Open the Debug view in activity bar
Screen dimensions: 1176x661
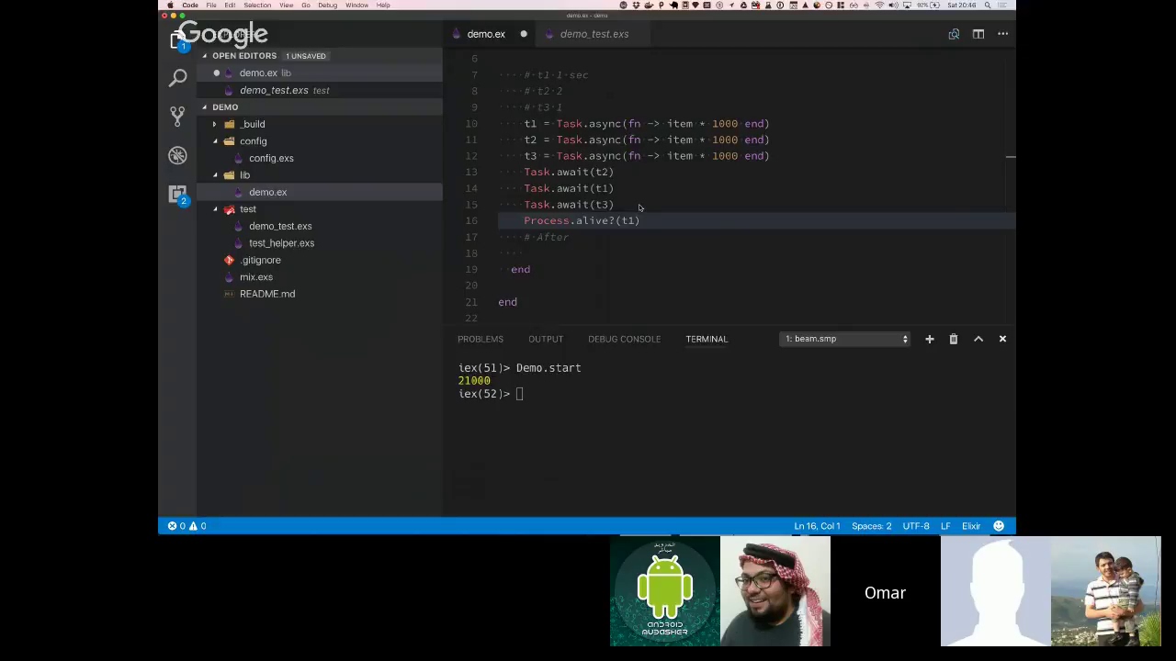click(178, 155)
